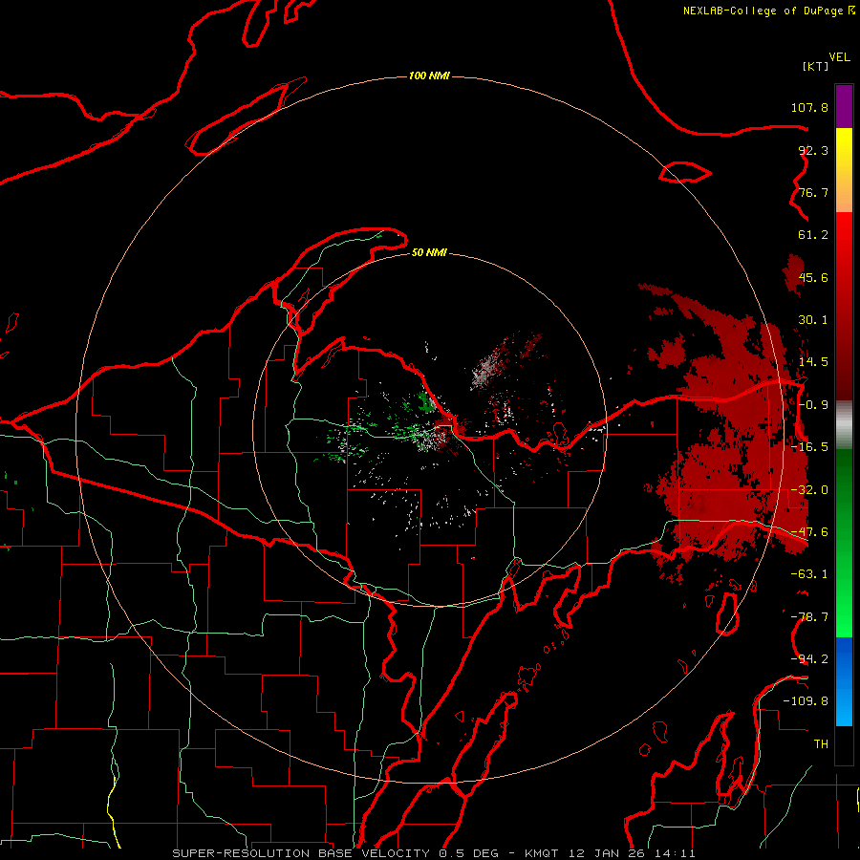Click the 92.3 velocity scale value

coord(813,150)
